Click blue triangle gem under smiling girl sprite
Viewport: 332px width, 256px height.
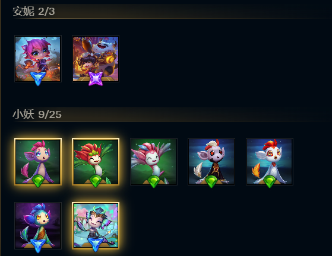tap(96, 245)
